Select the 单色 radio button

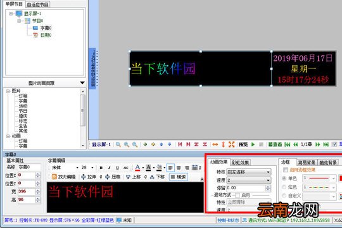click(284, 178)
